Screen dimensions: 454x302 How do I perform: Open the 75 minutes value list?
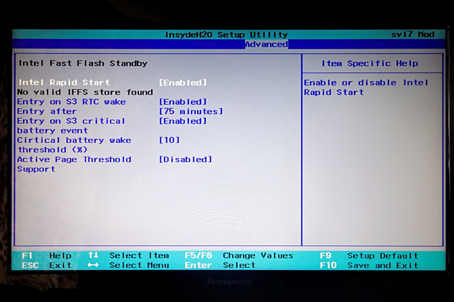coord(191,111)
